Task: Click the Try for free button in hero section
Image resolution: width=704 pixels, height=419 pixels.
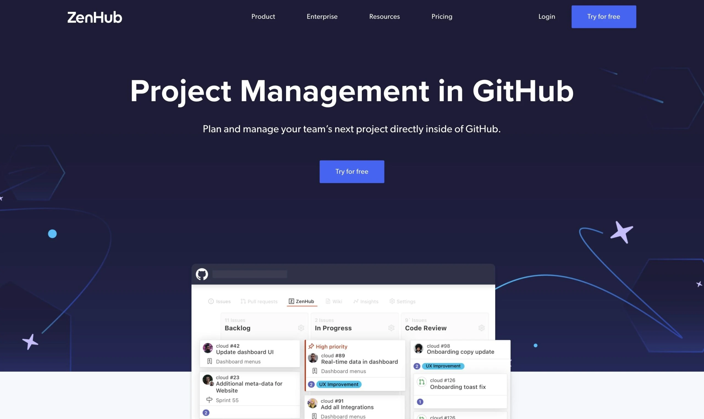Action: pyautogui.click(x=352, y=172)
